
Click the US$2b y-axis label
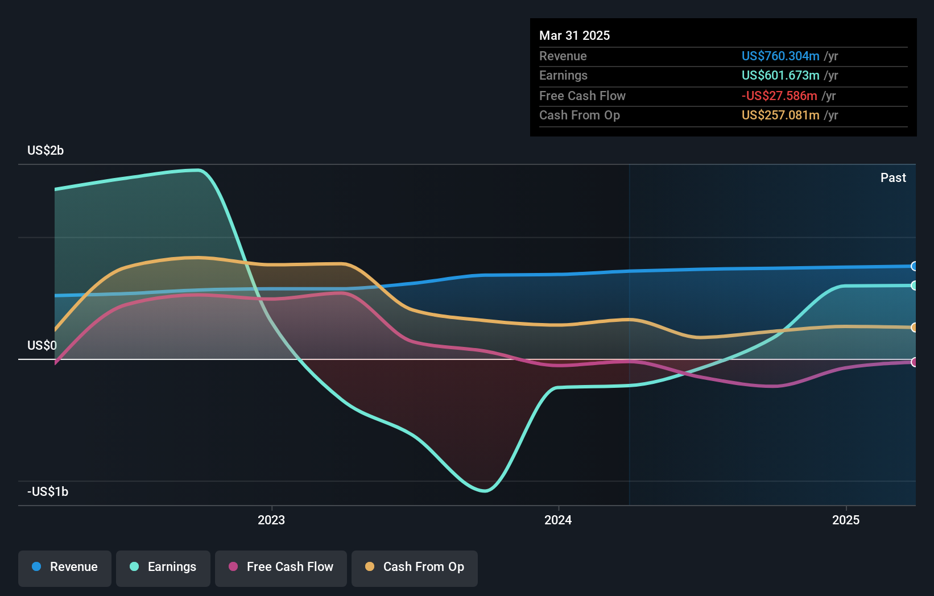pos(46,150)
